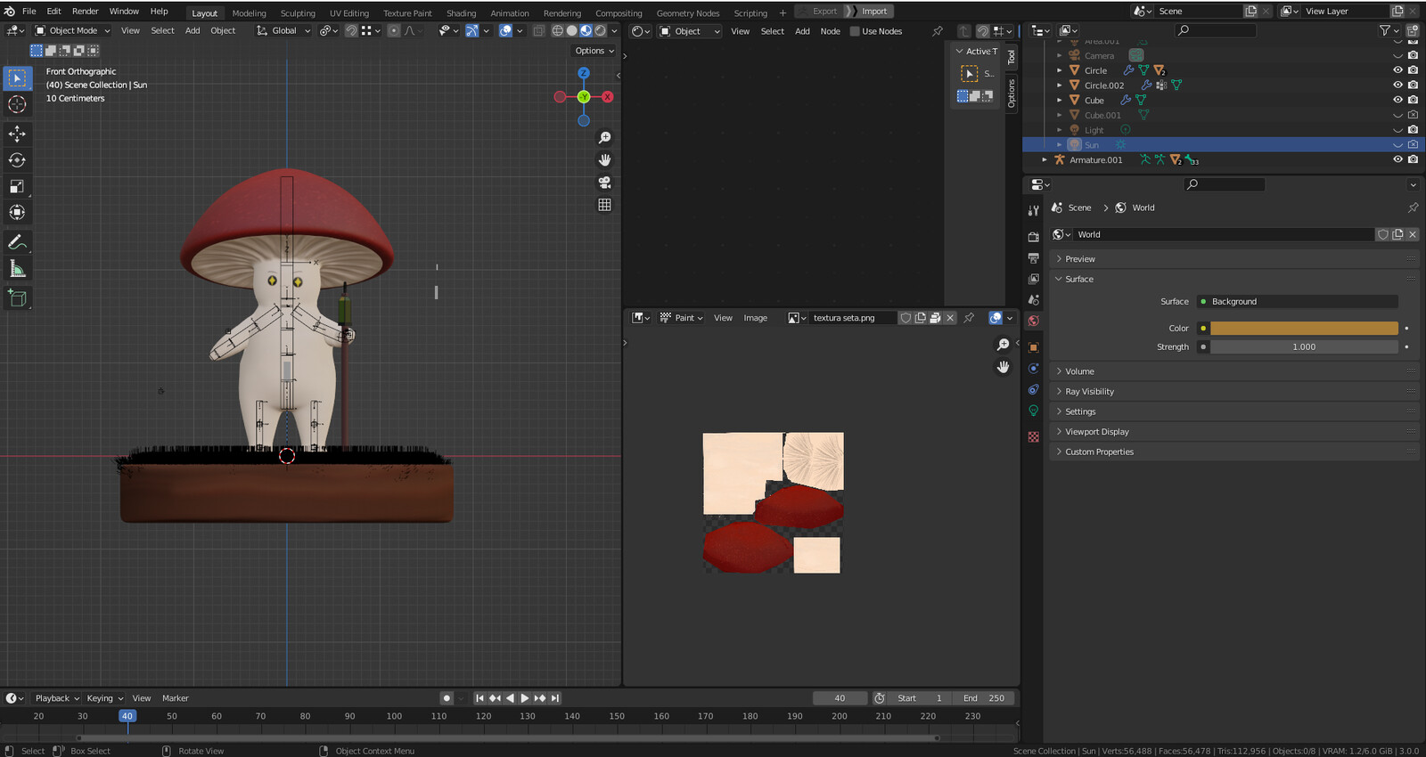Open the Object Mode dropdown

click(73, 30)
